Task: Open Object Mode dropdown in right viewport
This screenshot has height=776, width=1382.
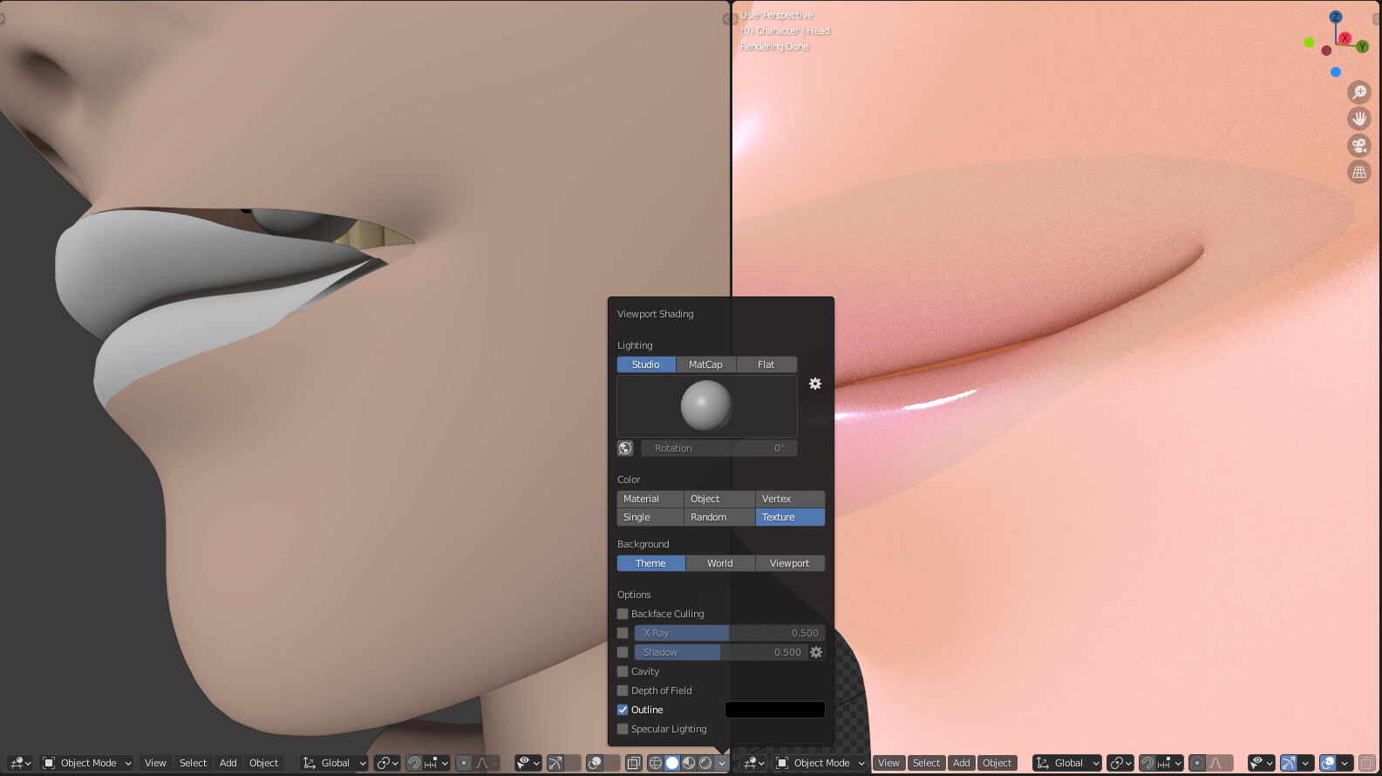Action: [820, 763]
